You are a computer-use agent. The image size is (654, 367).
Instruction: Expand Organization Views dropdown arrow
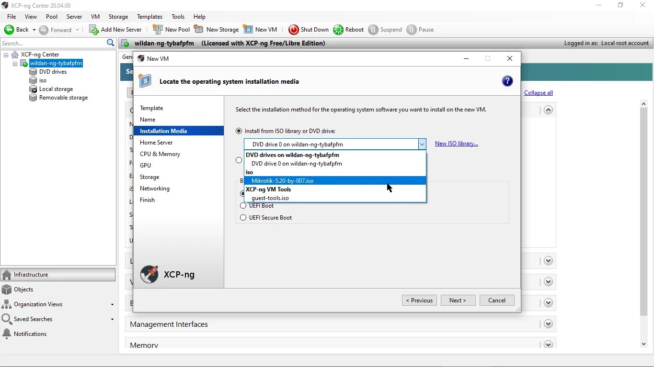[112, 305]
